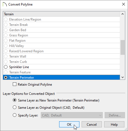Click the dialog resize grip corner

tap(126, 129)
